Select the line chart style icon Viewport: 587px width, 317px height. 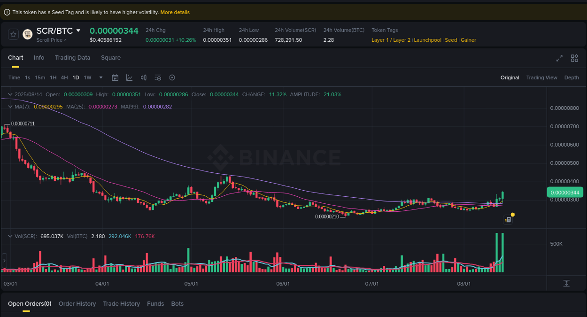click(x=129, y=77)
